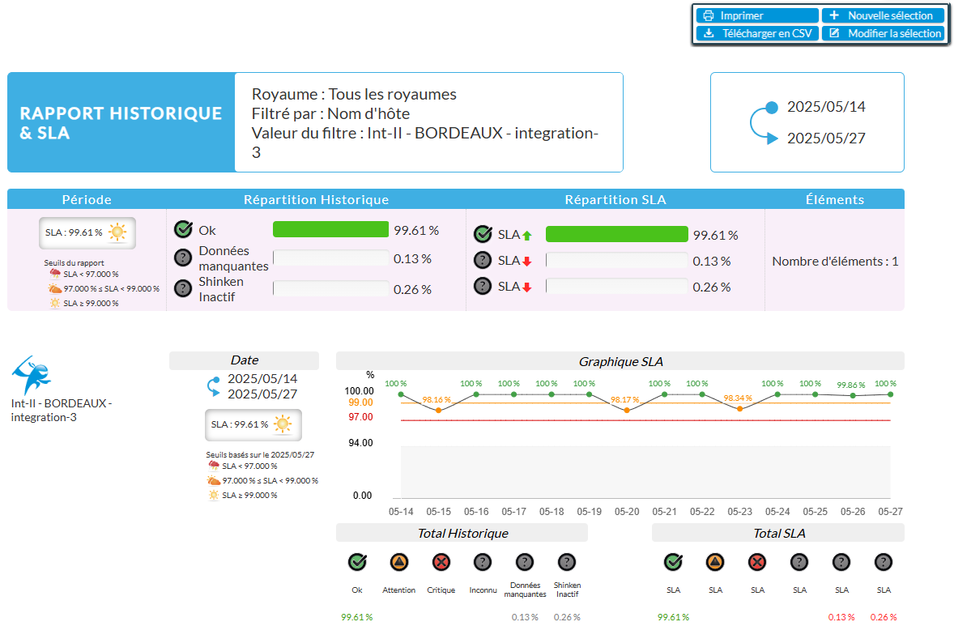
Task: Select the 98.16% data point on graph
Action: point(438,411)
